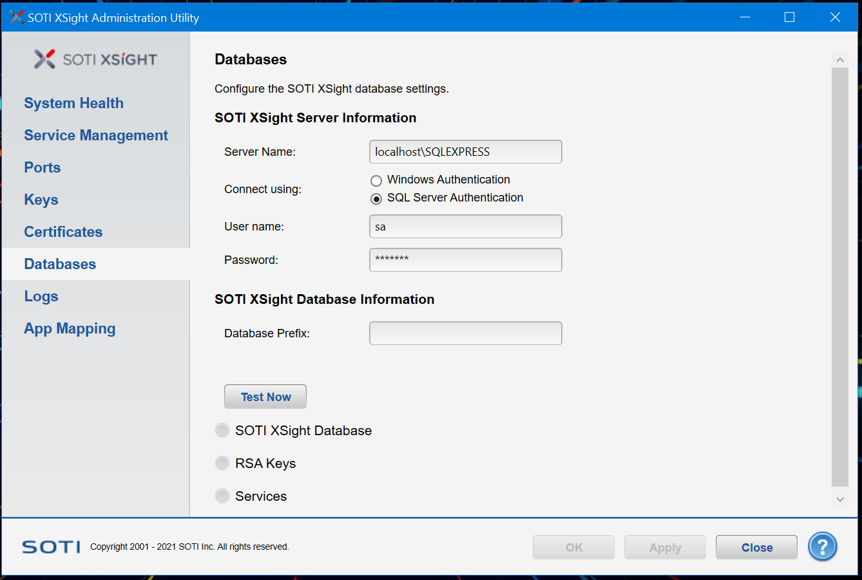This screenshot has height=580, width=862.
Task: Click the title bar SOTI XSight app icon
Action: (x=17, y=17)
